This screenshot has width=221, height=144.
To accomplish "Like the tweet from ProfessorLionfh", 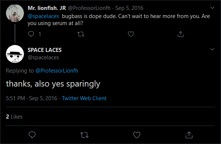I will click(x=131, y=34).
